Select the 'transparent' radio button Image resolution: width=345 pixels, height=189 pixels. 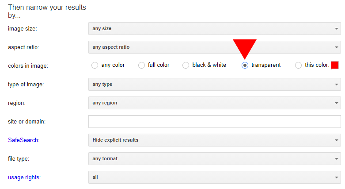pos(245,65)
